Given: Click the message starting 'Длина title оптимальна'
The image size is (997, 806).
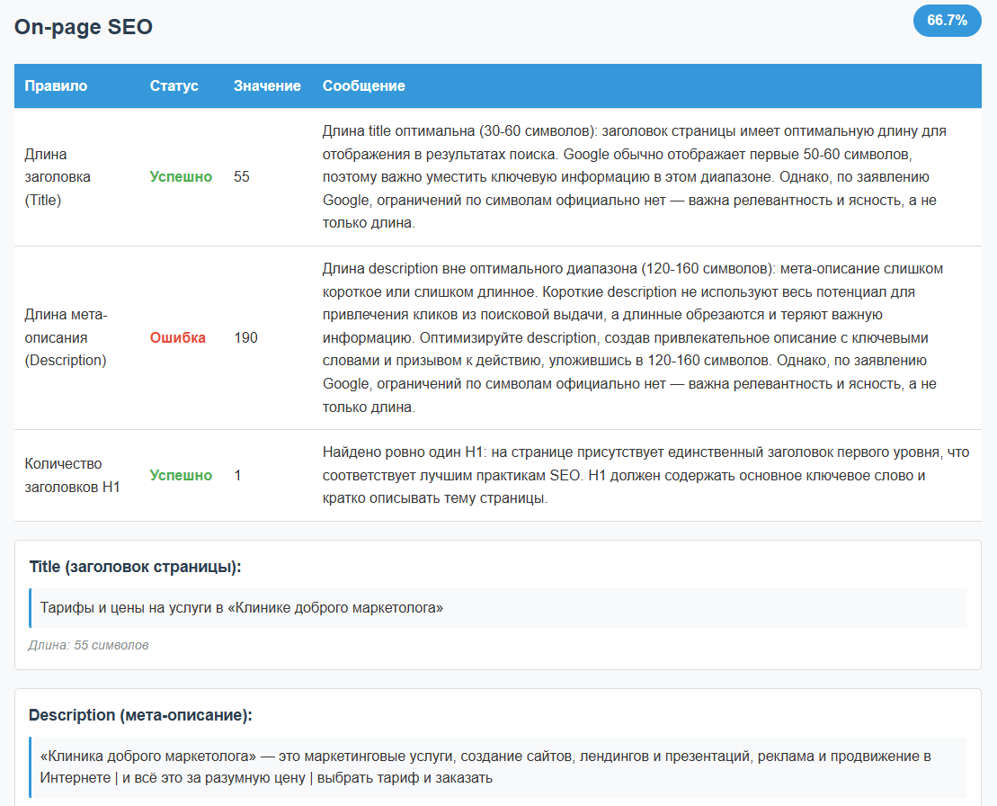Looking at the screenshot, I should pos(634,177).
